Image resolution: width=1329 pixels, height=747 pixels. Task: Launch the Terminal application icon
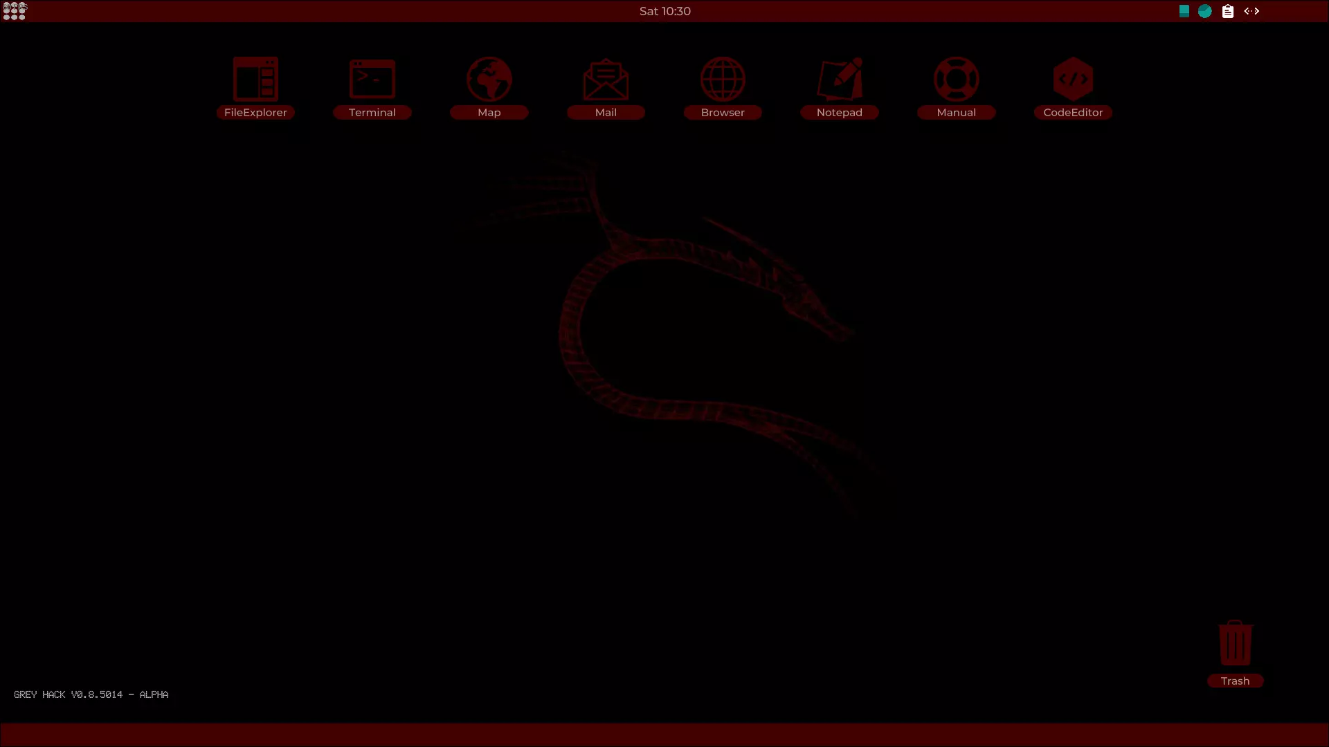[x=372, y=80]
